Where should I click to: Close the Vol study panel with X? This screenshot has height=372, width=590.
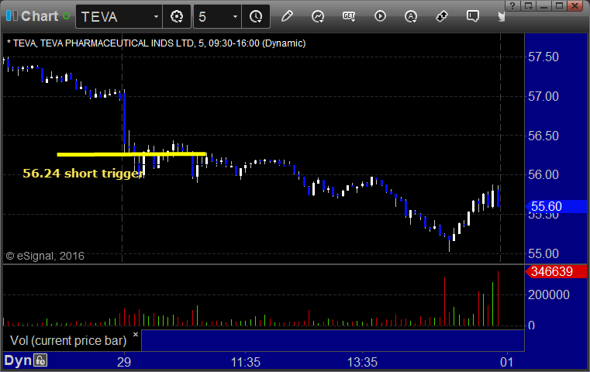point(136,334)
